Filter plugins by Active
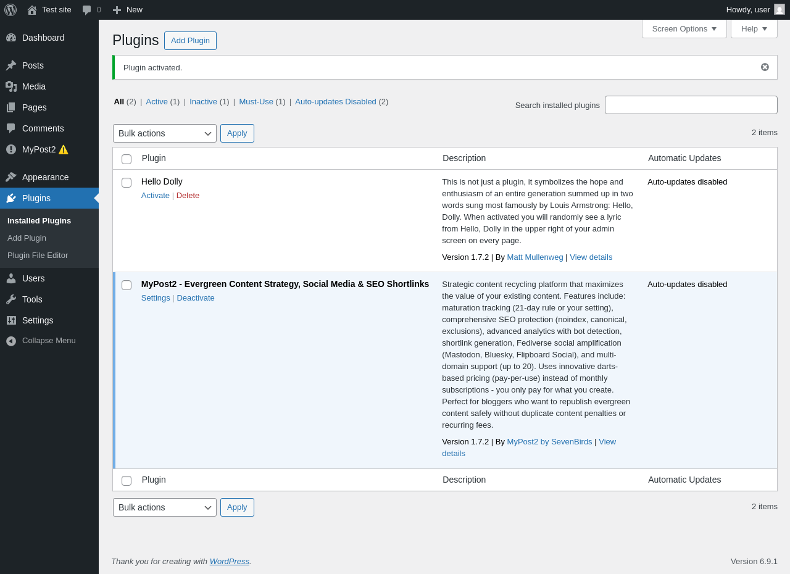The image size is (790, 574). [x=157, y=101]
